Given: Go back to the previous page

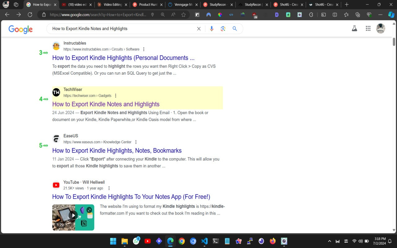Looking at the screenshot, I should coord(7,15).
